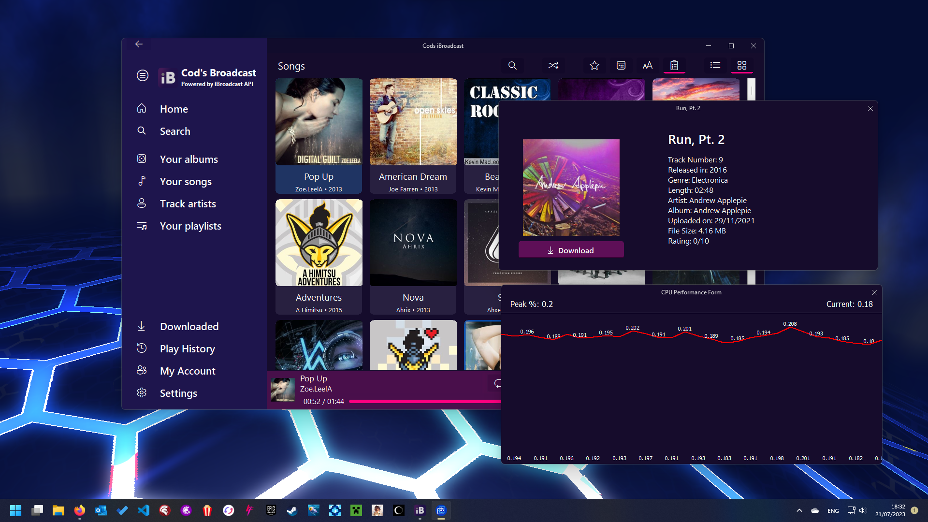Open Microsoft To Do from the taskbar
Image resolution: width=928 pixels, height=522 pixels.
click(122, 510)
